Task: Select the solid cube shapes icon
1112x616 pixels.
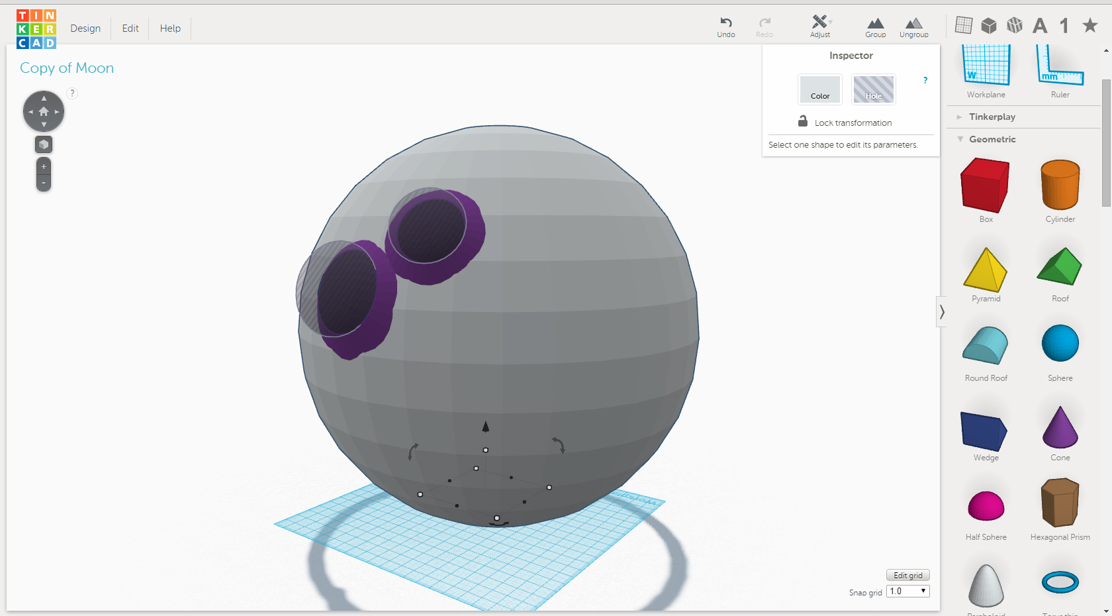Action: [x=989, y=25]
